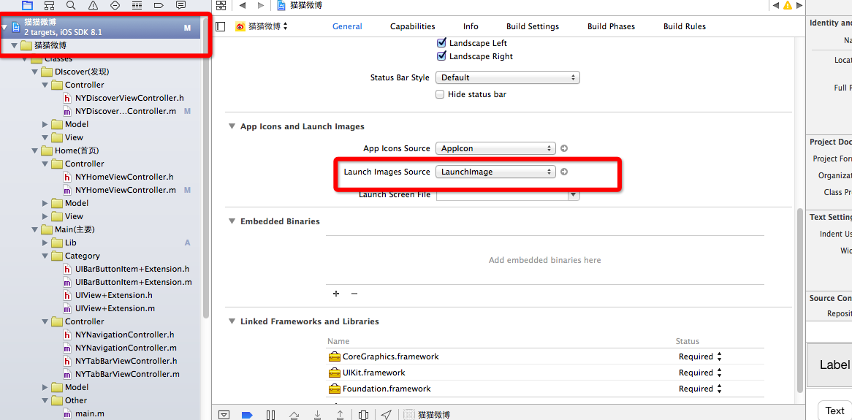
Task: Open LaunchImage asset via arrow button
Action: [x=564, y=172]
